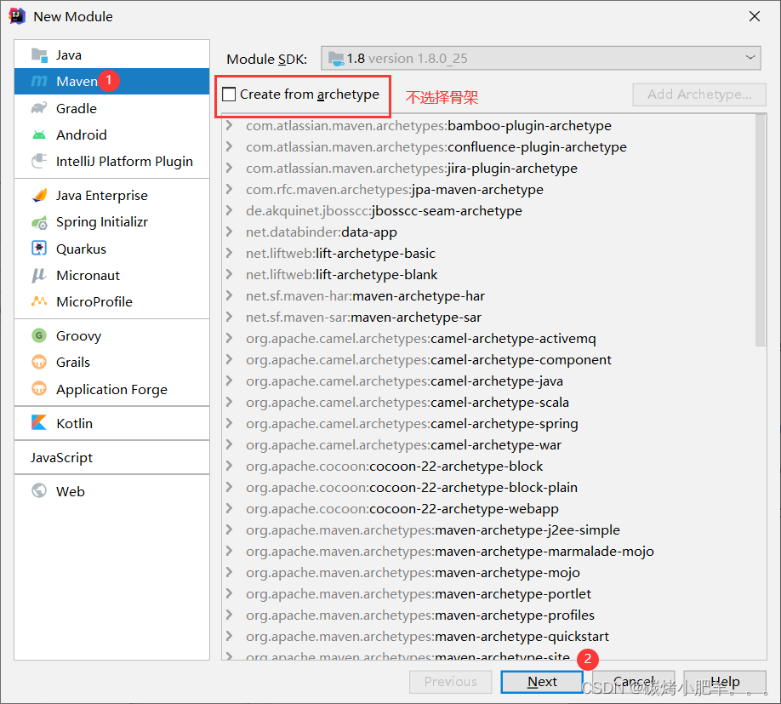Select the Gradle module type
Screen dimensions: 781x704
(112, 108)
